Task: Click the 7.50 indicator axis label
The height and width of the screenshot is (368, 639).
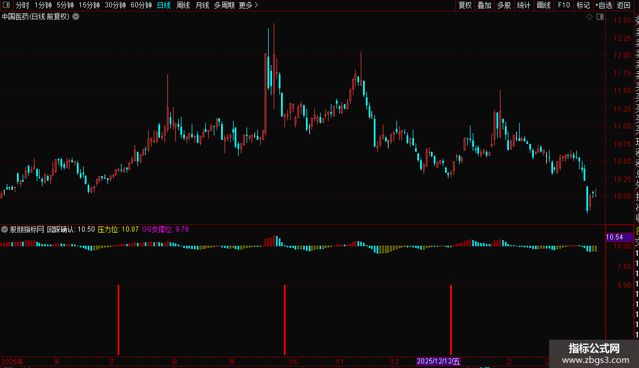Action: [x=624, y=267]
